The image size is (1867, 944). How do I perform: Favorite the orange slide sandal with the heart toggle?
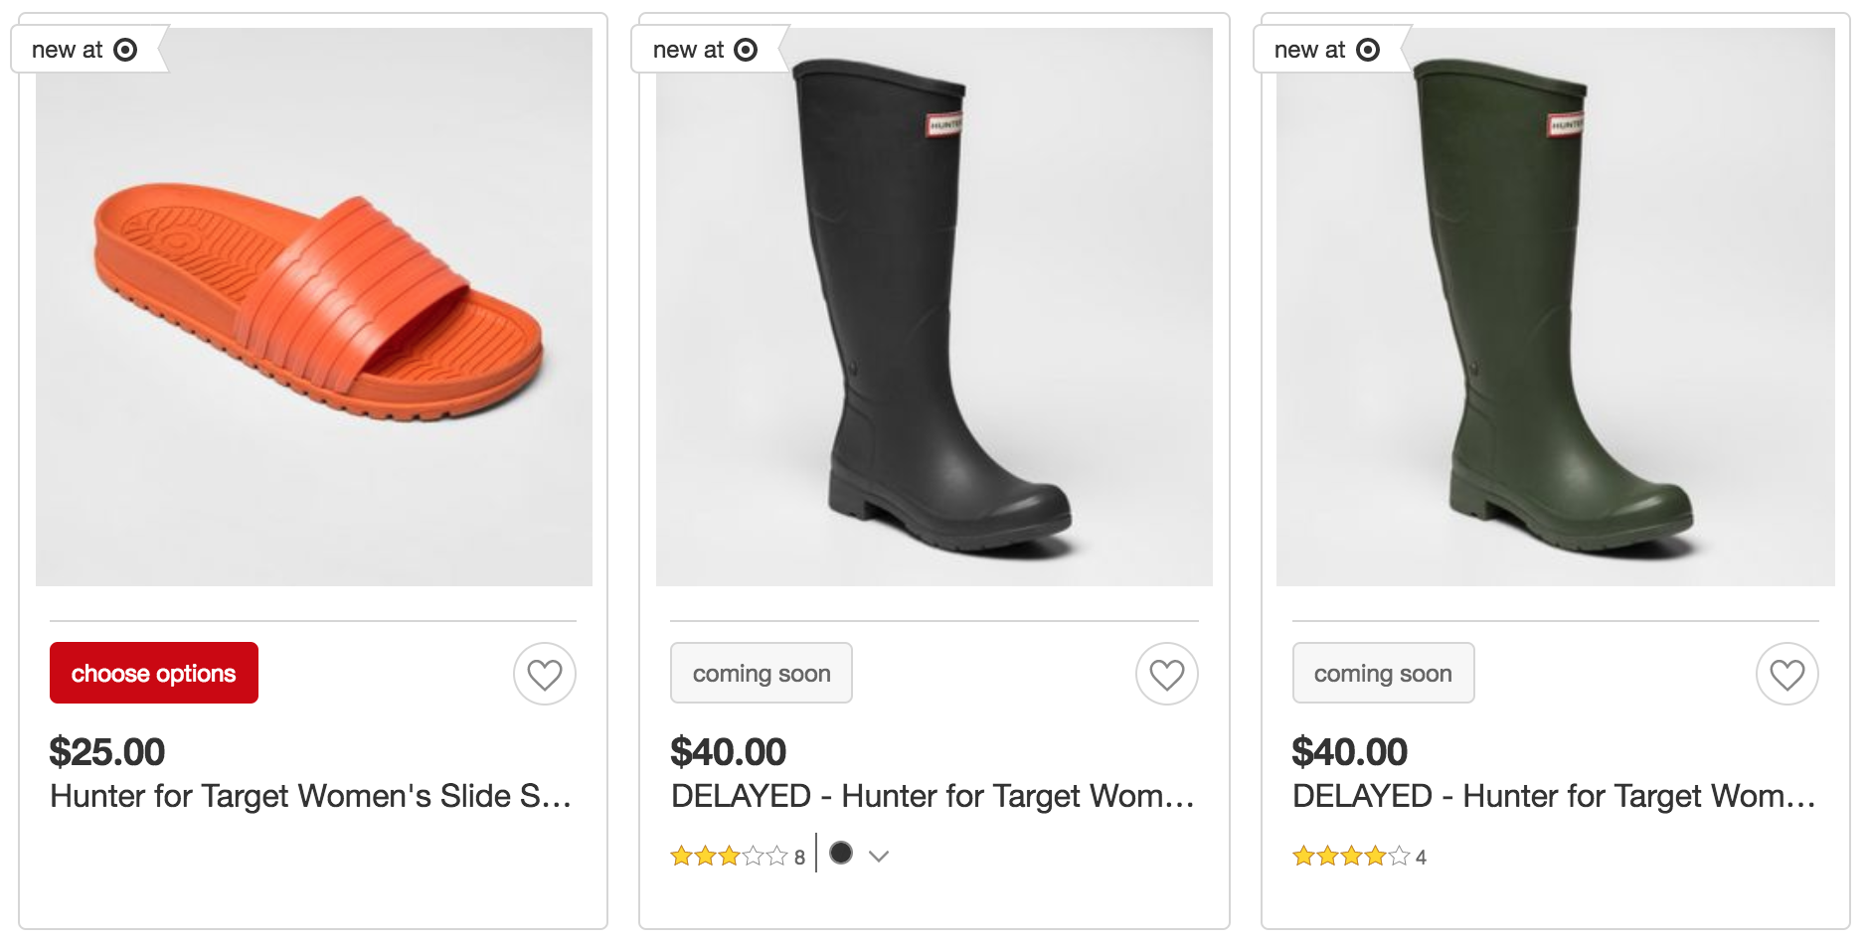(543, 673)
